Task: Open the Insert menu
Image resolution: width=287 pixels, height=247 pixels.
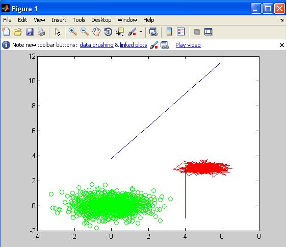Action: pos(59,20)
